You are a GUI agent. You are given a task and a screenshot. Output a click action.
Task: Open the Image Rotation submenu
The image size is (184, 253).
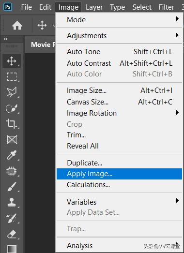pos(120,113)
